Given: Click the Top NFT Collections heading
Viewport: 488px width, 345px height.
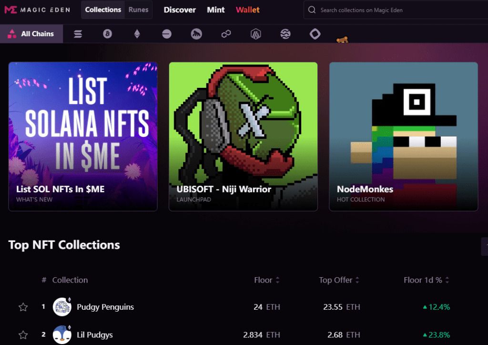Looking at the screenshot, I should (x=64, y=245).
